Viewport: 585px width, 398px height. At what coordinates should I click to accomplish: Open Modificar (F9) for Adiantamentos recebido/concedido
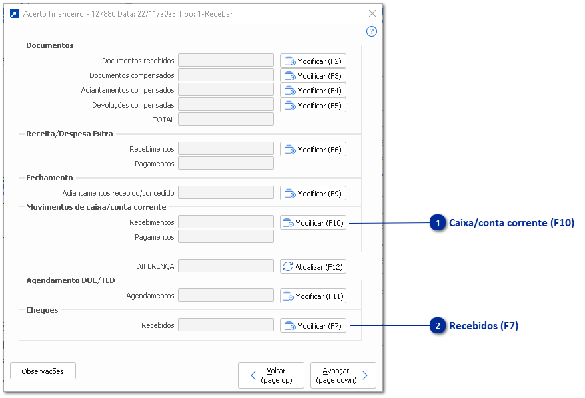click(313, 194)
